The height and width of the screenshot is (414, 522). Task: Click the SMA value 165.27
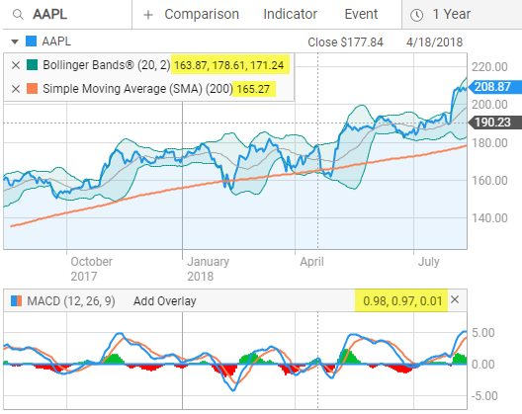point(253,89)
